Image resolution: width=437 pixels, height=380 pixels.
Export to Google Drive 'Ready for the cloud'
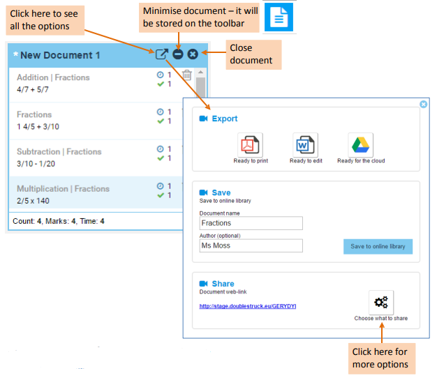360,145
